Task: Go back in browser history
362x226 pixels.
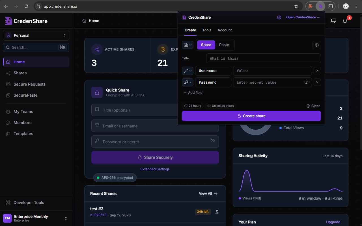Action: point(6,6)
